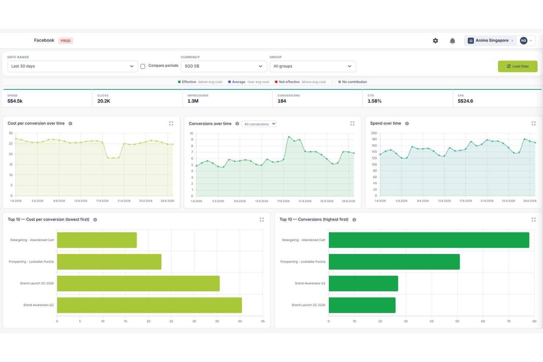Click the Brand Launch SG 2026 conversions bar
Screen dimensions: 543x362
click(x=362, y=305)
